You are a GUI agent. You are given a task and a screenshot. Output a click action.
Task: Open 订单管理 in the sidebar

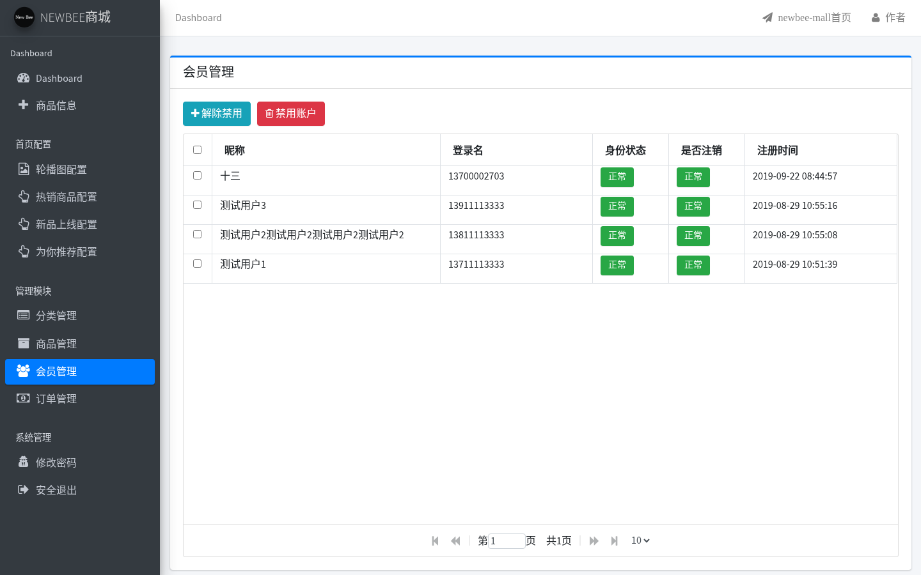pyautogui.click(x=80, y=399)
